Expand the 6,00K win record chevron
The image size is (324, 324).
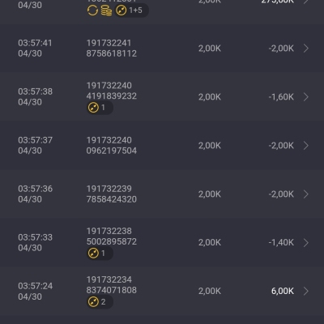pyautogui.click(x=306, y=291)
